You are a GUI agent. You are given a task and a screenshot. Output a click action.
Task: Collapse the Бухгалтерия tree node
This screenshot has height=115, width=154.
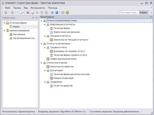click(x=45, y=70)
